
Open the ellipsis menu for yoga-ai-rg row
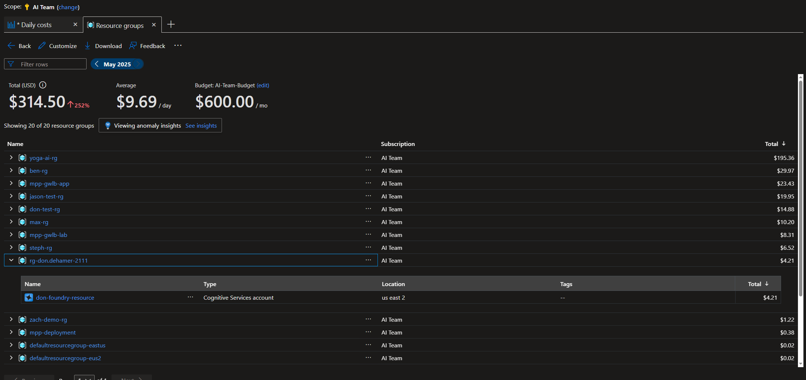[368, 158]
